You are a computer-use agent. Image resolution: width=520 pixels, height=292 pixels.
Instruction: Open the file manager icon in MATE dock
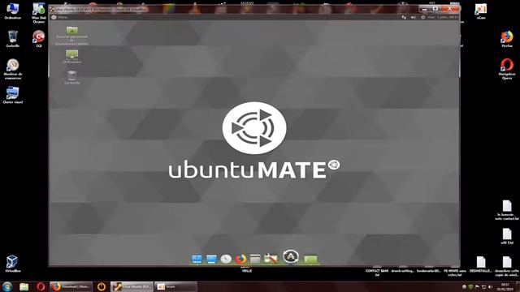(x=255, y=259)
